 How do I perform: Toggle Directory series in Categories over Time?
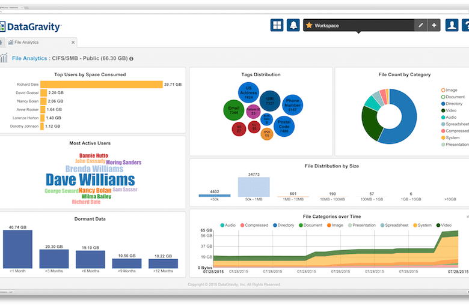[x=284, y=225]
